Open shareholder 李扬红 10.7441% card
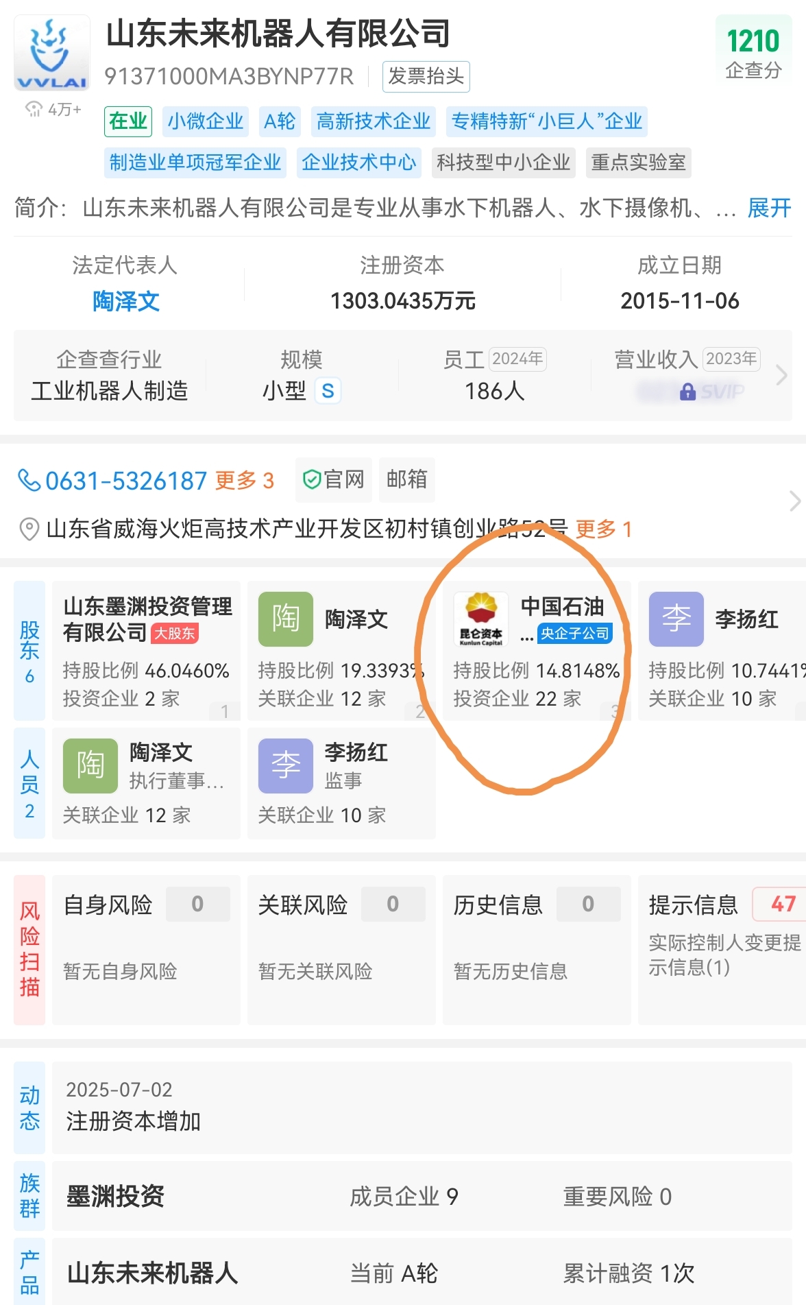The height and width of the screenshot is (1305, 806). pyautogui.click(x=722, y=651)
